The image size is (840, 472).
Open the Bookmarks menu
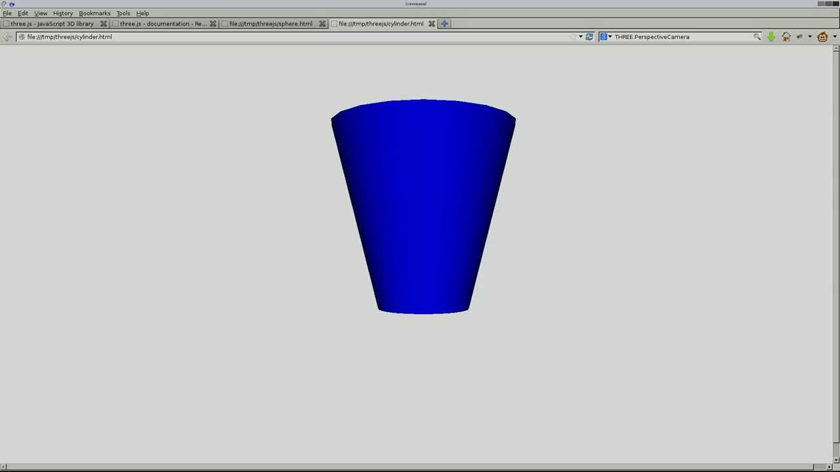coord(94,13)
